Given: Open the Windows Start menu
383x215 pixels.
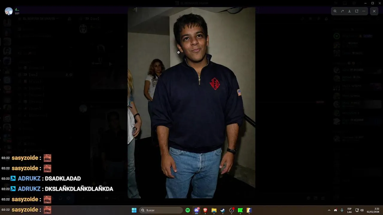Looking at the screenshot, I should pos(134,210).
